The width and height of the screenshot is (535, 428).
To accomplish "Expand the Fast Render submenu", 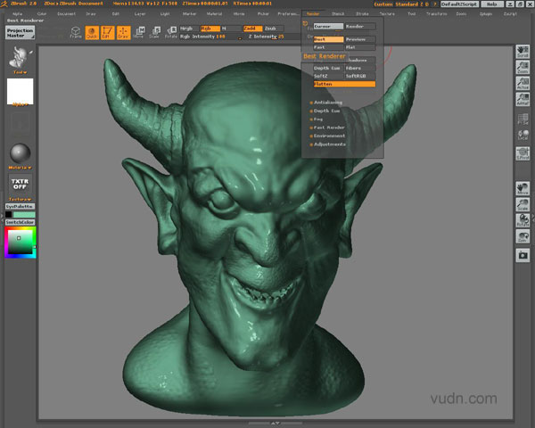I will (327, 128).
